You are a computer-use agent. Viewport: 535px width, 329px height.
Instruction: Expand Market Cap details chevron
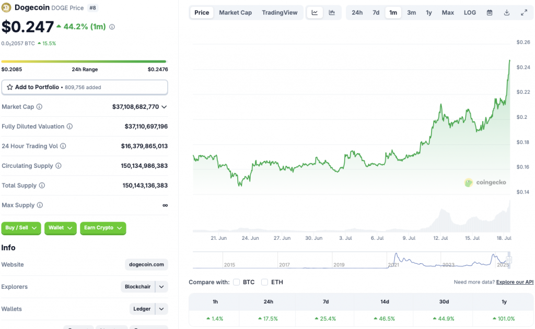(x=164, y=107)
